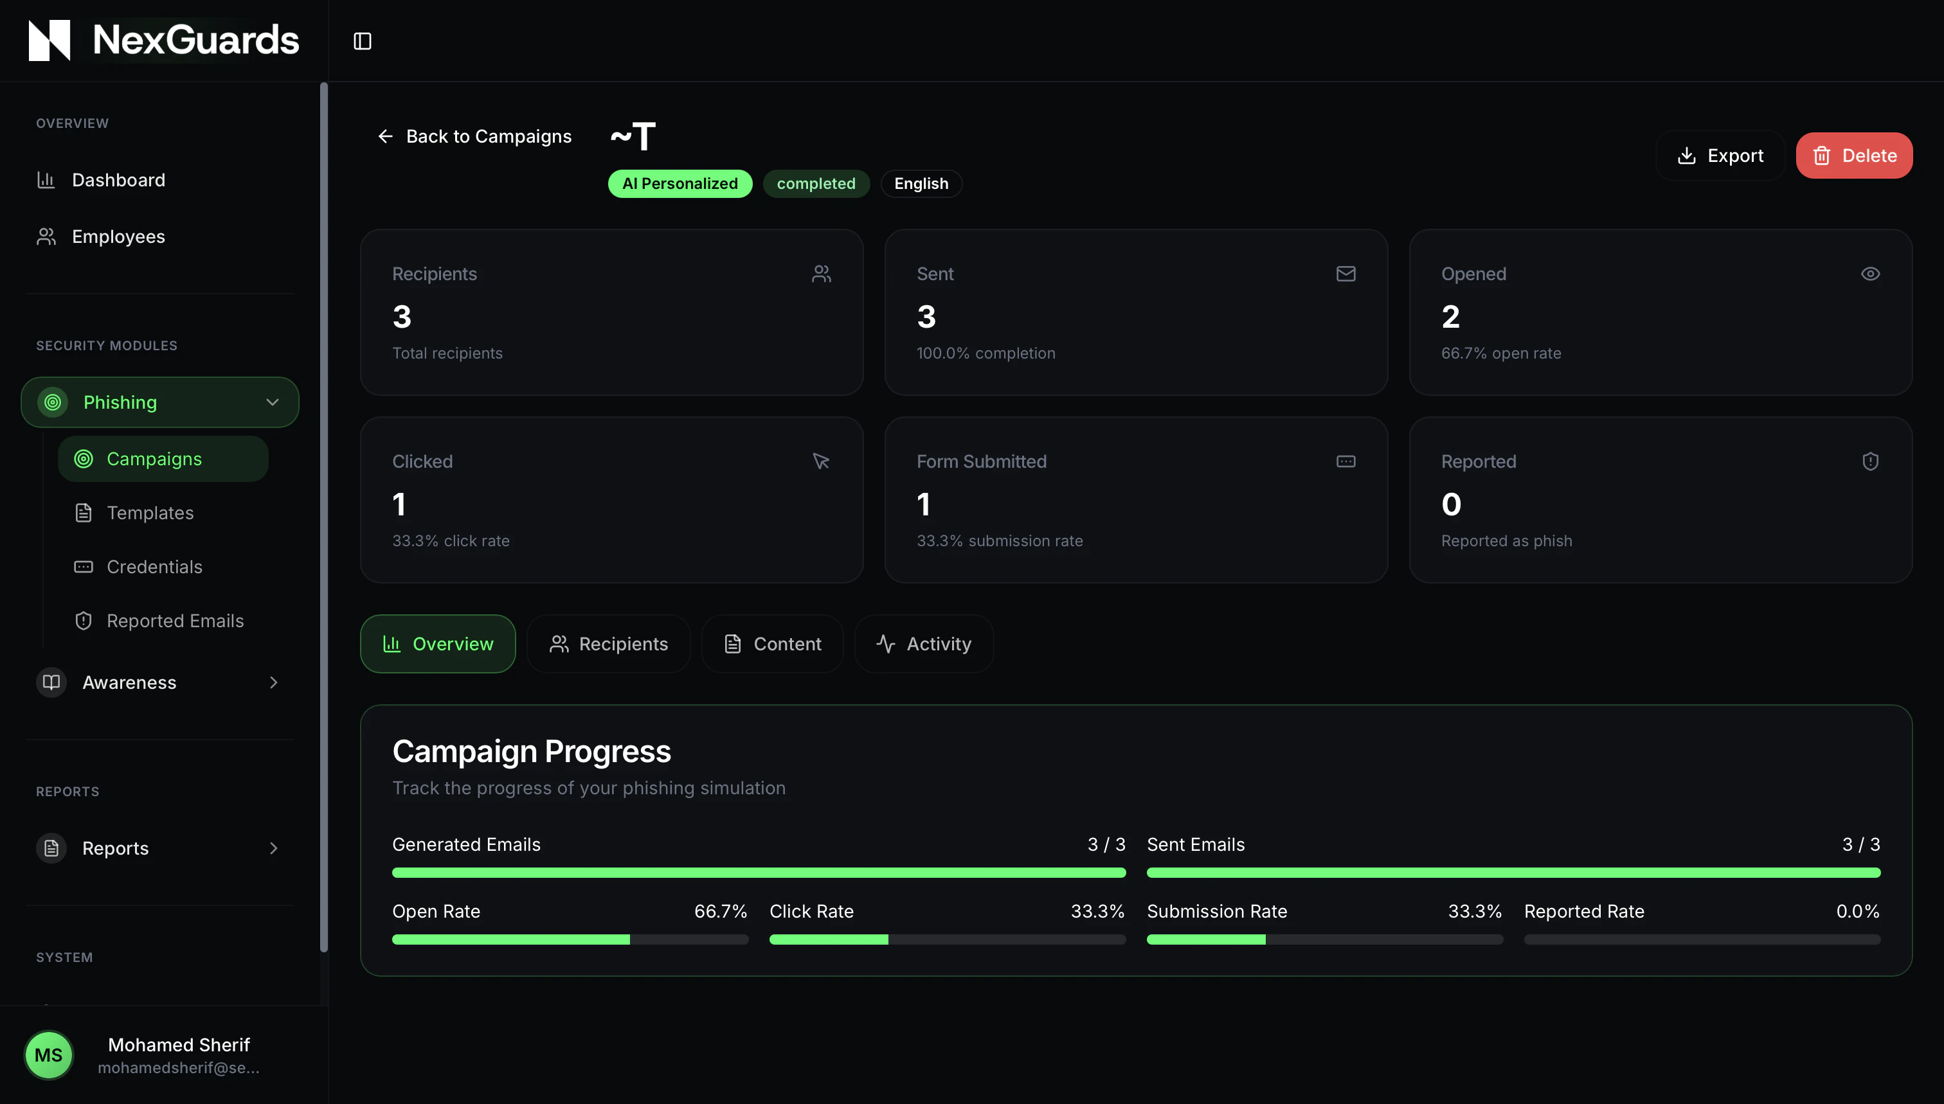Toggle the sidebar collapse icon
Viewport: 1944px width, 1104px height.
(x=363, y=41)
